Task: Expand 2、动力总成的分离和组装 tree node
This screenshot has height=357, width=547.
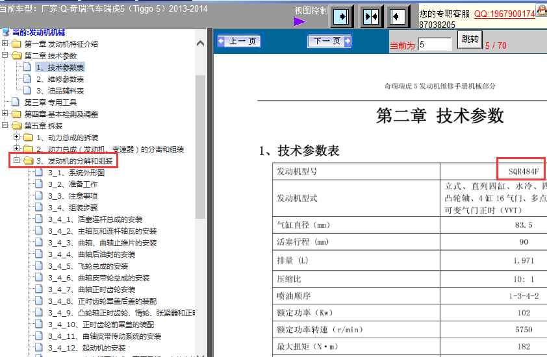Action: [x=16, y=148]
